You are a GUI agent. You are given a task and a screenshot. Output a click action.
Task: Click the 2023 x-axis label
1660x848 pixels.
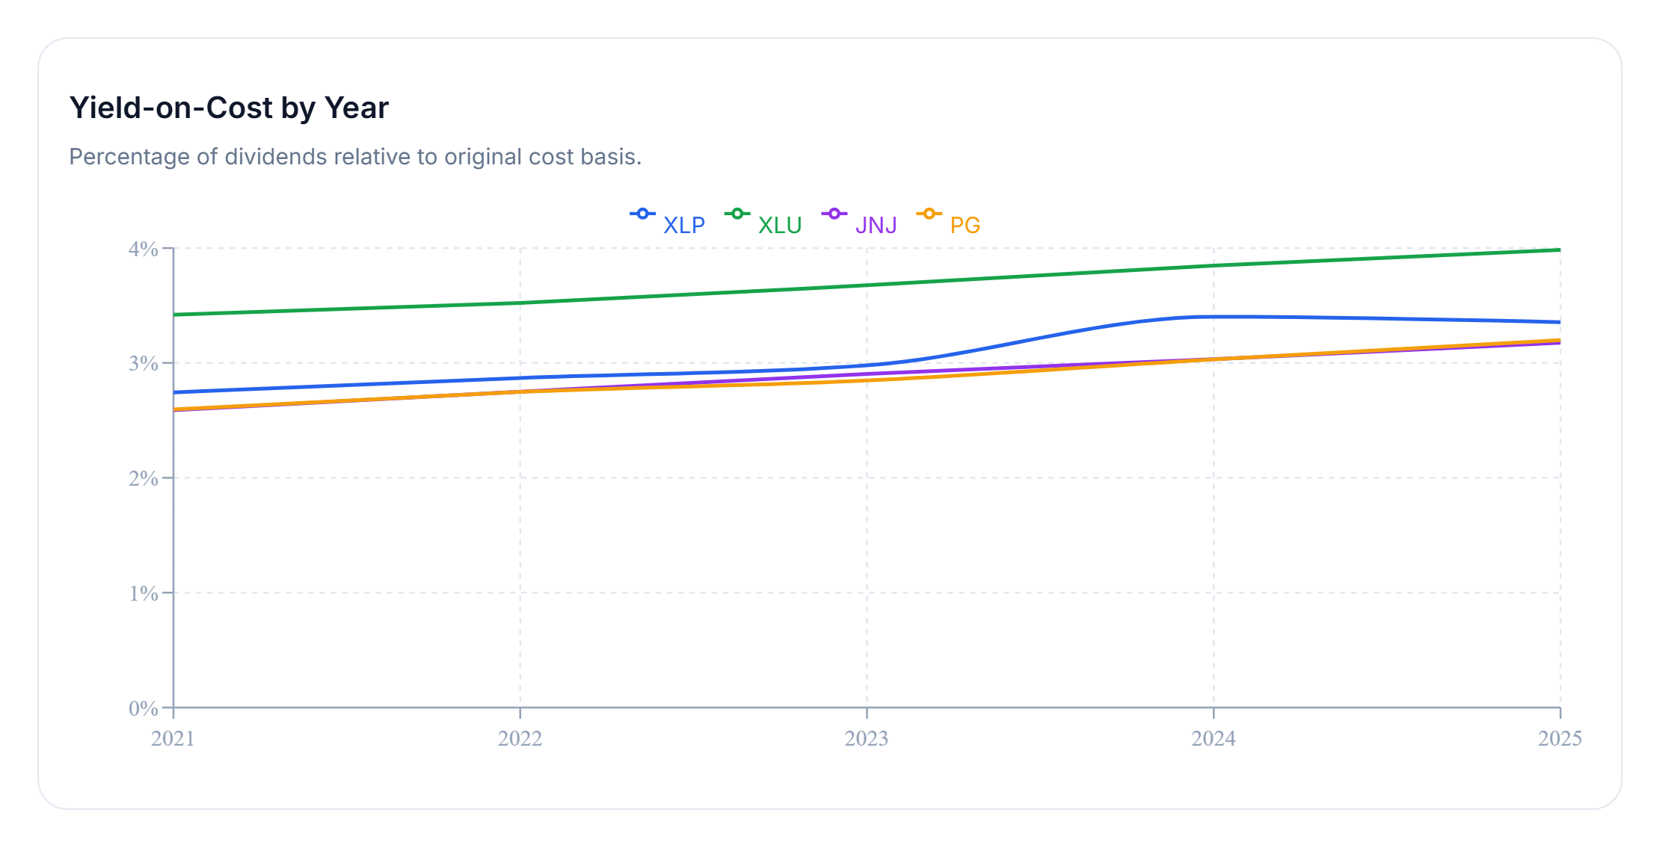(867, 738)
